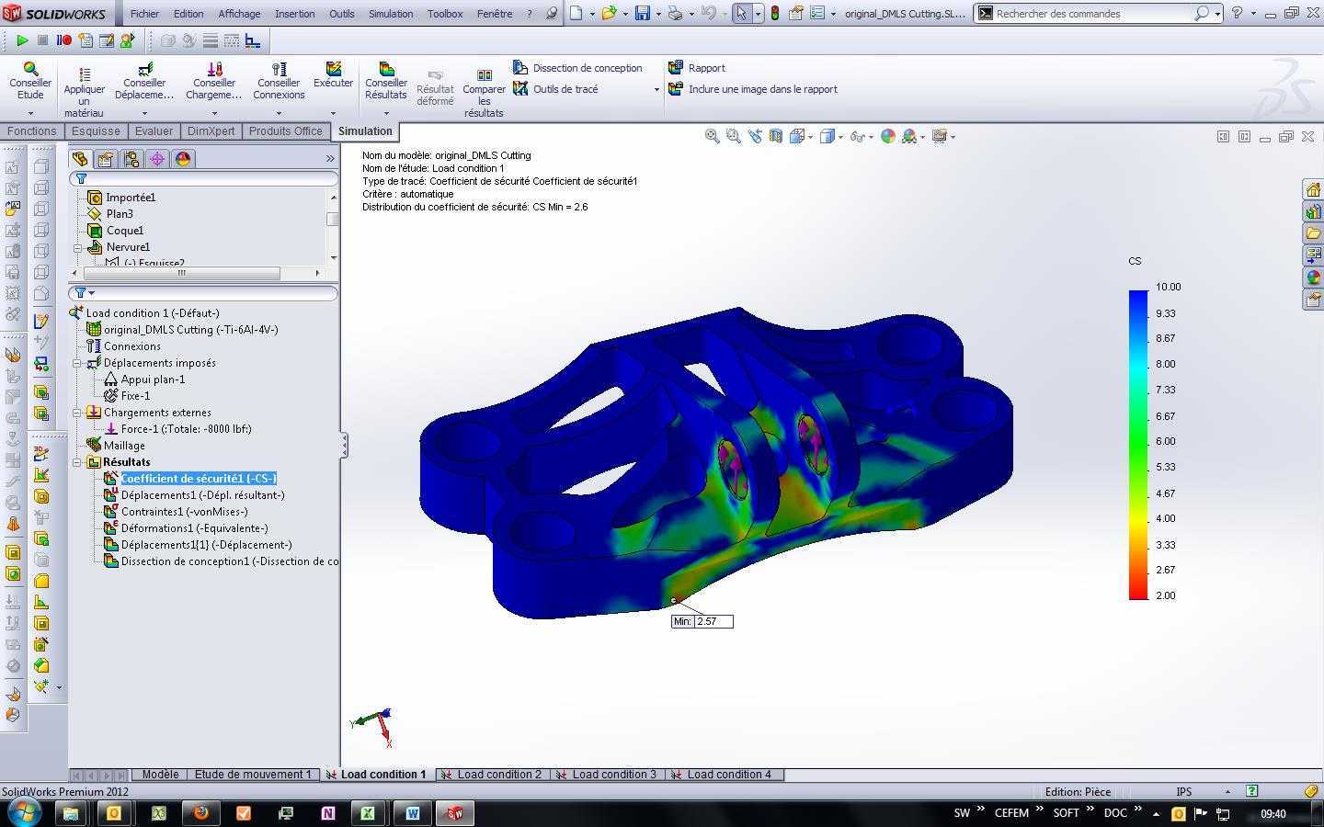Open Outils de tracé
The height and width of the screenshot is (827, 1324).
556,89
